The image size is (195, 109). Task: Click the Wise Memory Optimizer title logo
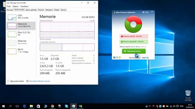click(x=114, y=12)
